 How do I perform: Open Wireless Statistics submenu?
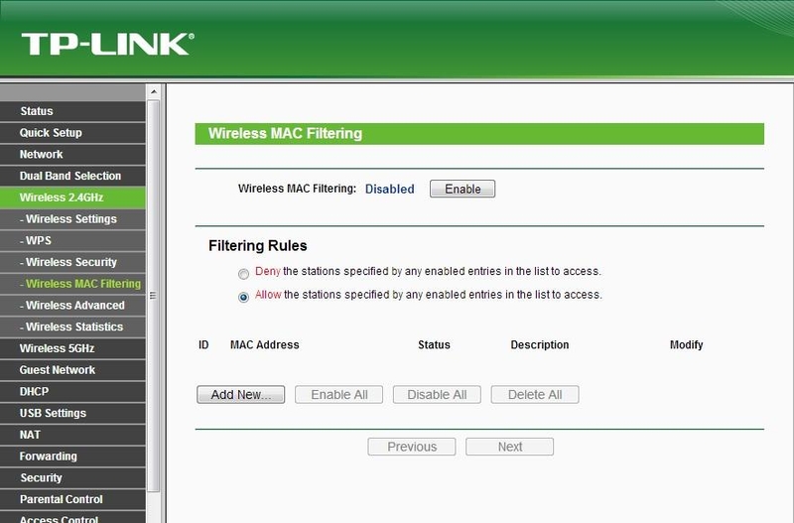click(72, 327)
